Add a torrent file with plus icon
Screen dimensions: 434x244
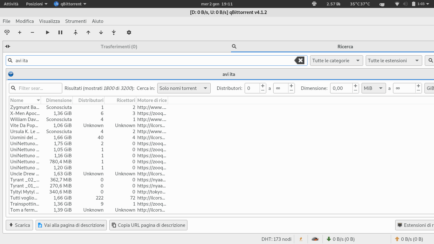pos(20,32)
